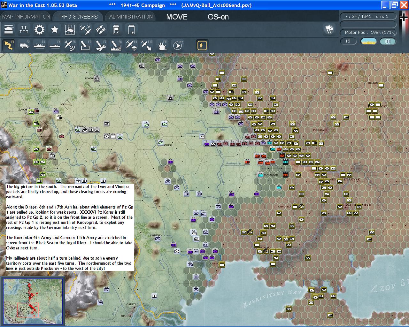Click the GALATI city label
The image size is (409, 327).
(x=131, y=304)
